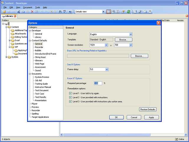The image size is (189, 142).
Task: Collapse the Content Defaults category node
Action: 30,41
